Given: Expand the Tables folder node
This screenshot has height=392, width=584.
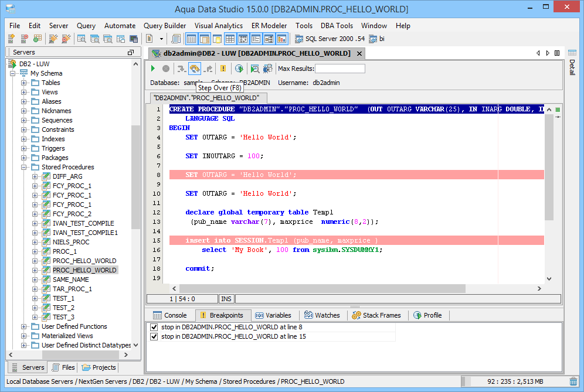Looking at the screenshot, I should (24, 83).
